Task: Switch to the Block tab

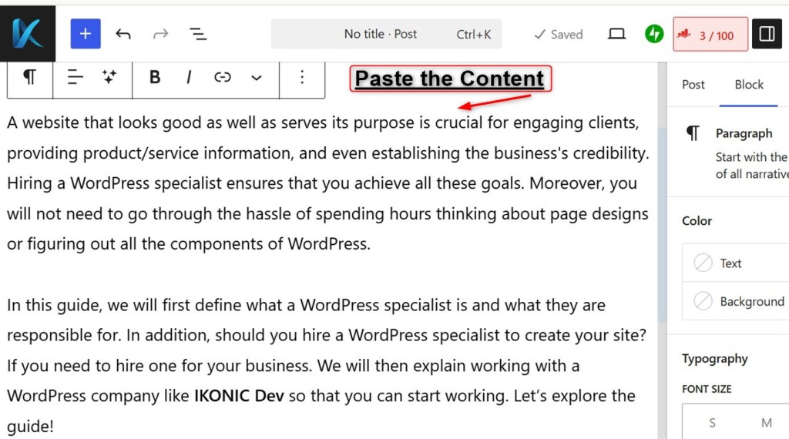Action: (749, 85)
